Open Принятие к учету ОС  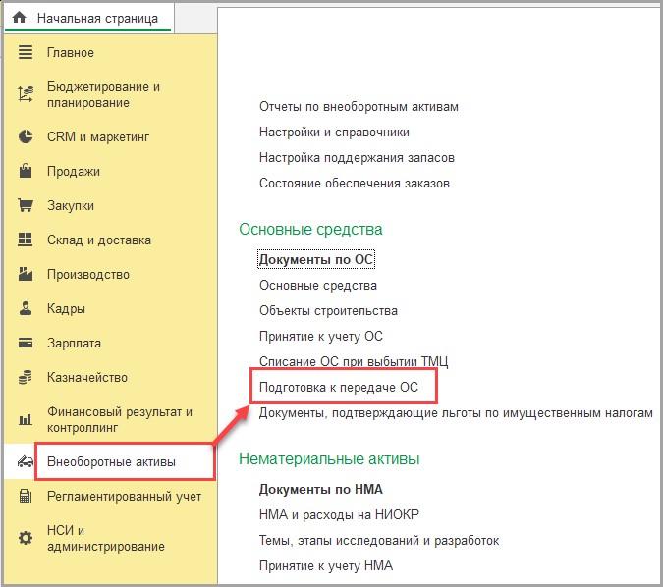click(x=321, y=337)
